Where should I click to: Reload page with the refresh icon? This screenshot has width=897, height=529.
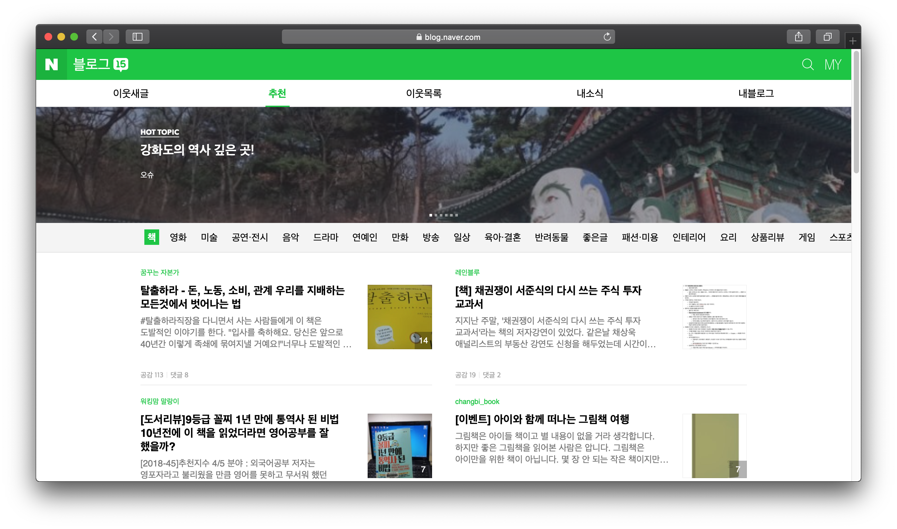(607, 37)
